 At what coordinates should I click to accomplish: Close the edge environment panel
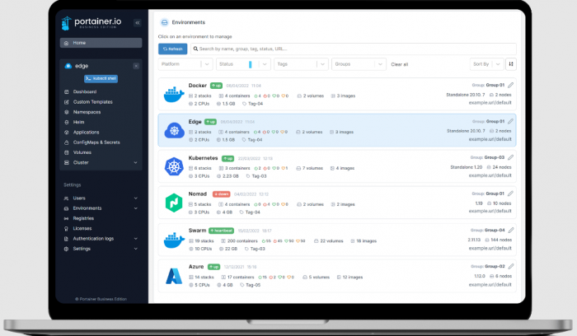136,66
